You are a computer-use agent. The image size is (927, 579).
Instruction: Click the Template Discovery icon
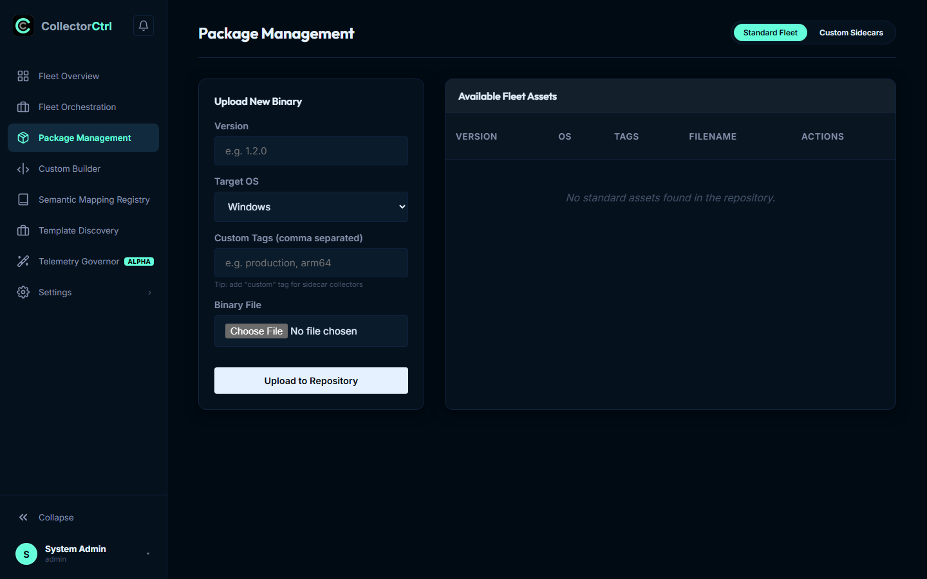(23, 230)
